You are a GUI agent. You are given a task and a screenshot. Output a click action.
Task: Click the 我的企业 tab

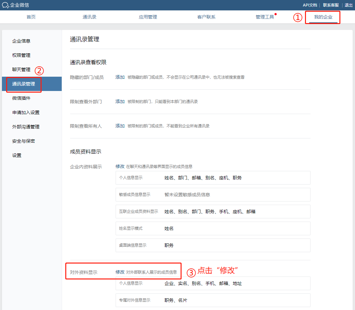click(323, 17)
